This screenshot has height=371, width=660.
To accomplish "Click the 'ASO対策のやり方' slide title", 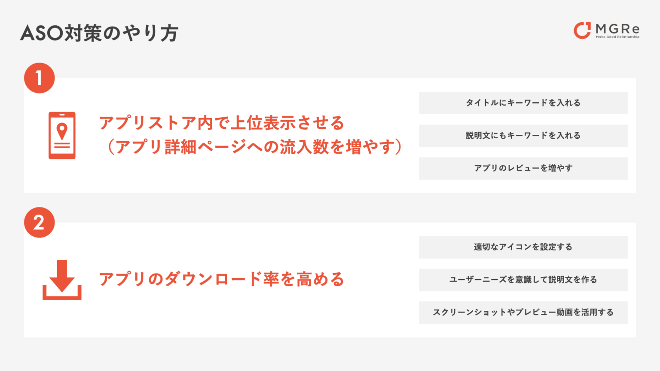I will (x=99, y=33).
